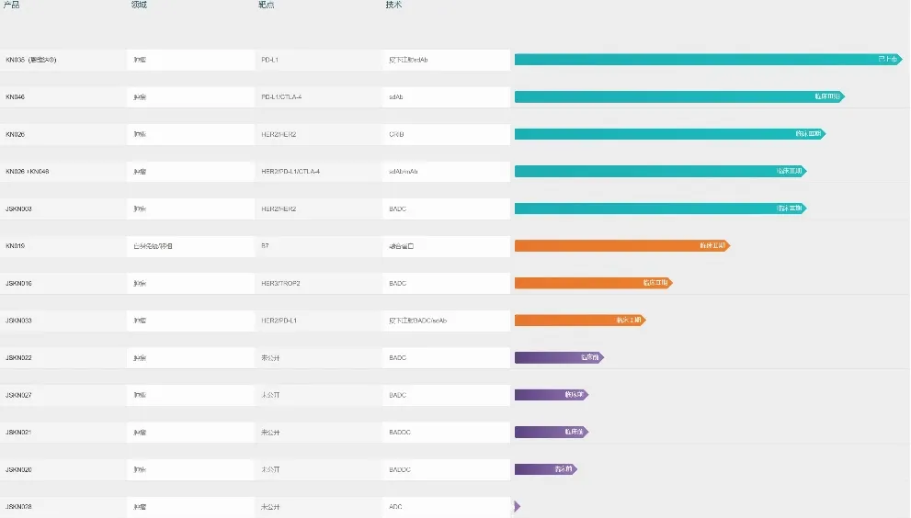Open the JSKN033 product entry

(x=18, y=321)
